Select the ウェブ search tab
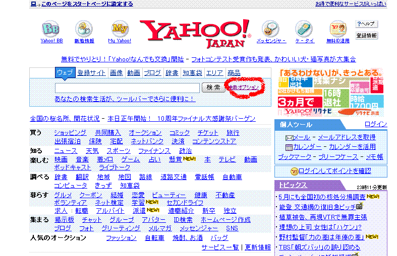The height and width of the screenshot is (256, 397). tap(65, 73)
